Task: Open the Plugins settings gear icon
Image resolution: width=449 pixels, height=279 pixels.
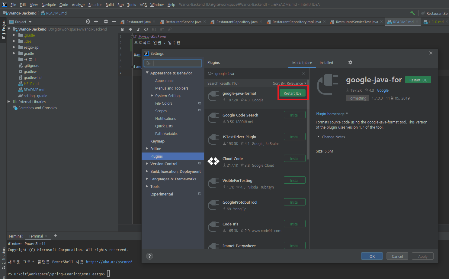Action: (x=350, y=62)
